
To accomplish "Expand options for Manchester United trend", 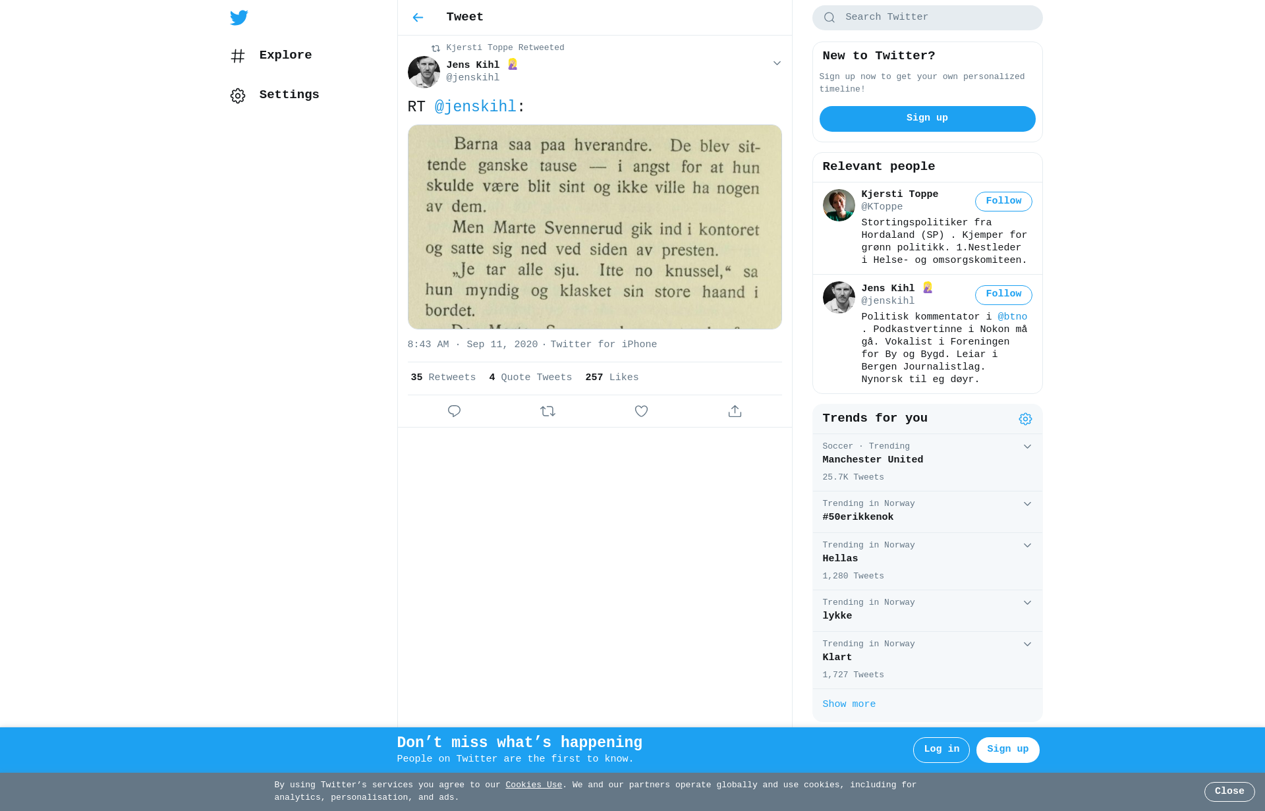I will tap(1027, 447).
